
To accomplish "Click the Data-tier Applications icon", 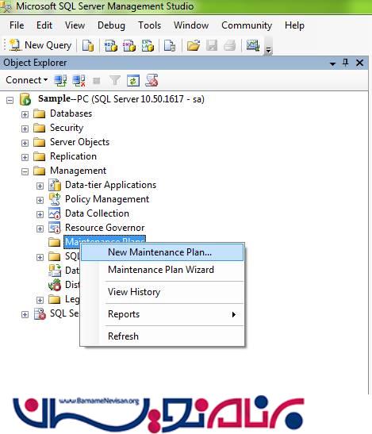I will tap(55, 185).
